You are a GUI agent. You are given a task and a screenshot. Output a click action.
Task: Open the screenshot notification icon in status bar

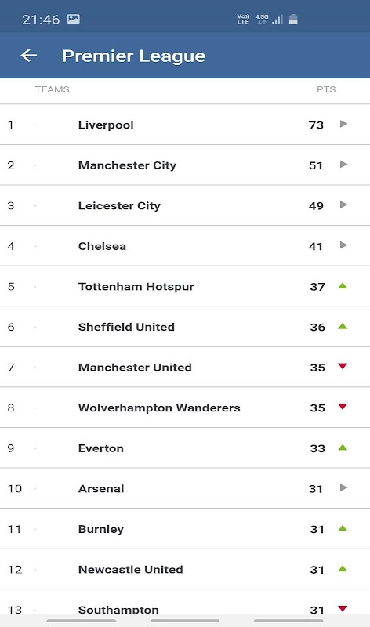(74, 19)
